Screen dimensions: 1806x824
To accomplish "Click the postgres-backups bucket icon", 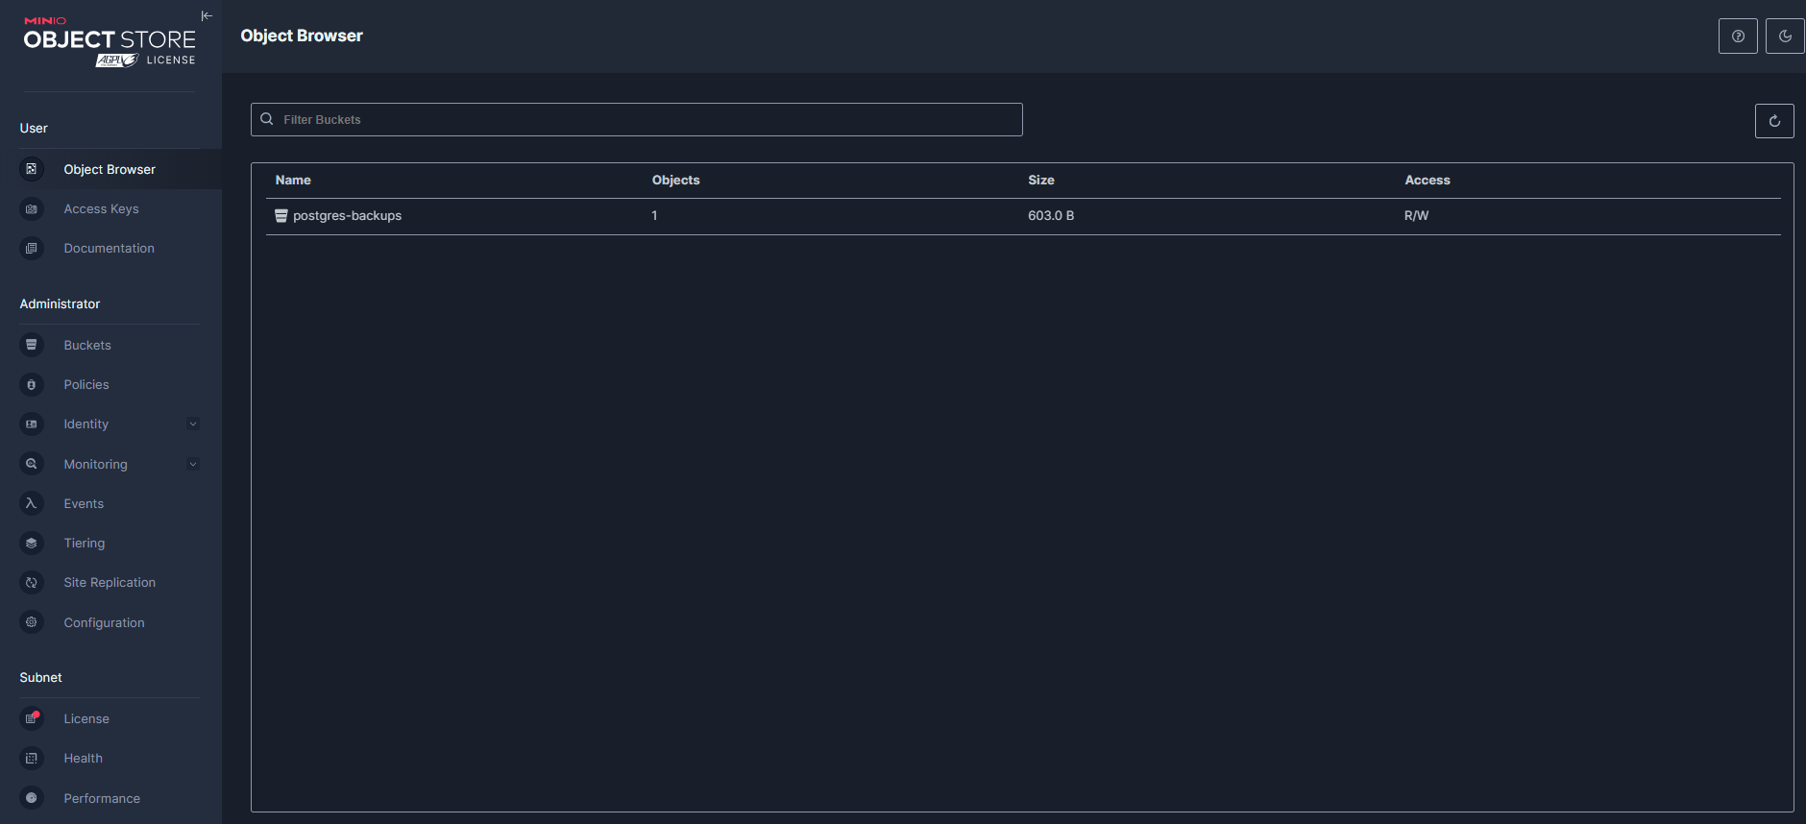I will [281, 216].
